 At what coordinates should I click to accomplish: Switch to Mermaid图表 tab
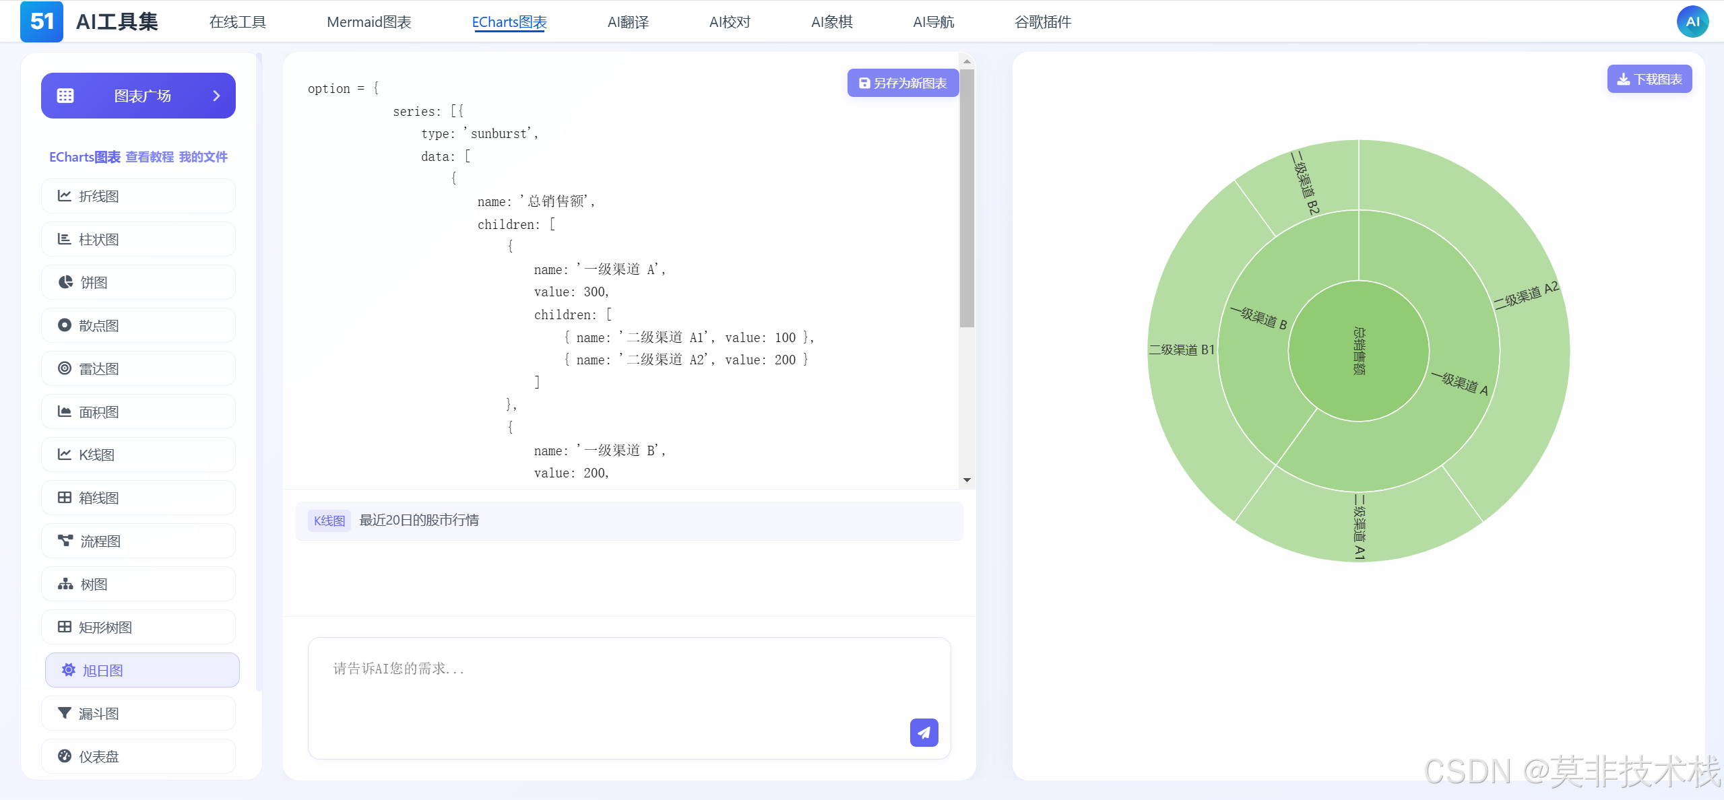pyautogui.click(x=369, y=22)
